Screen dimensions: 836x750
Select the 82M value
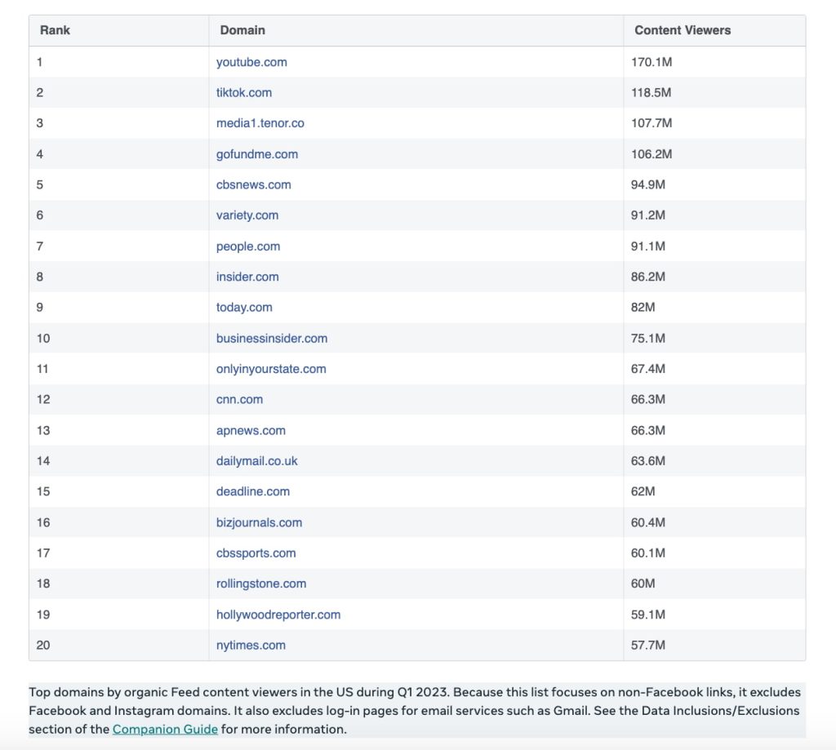[x=643, y=307]
